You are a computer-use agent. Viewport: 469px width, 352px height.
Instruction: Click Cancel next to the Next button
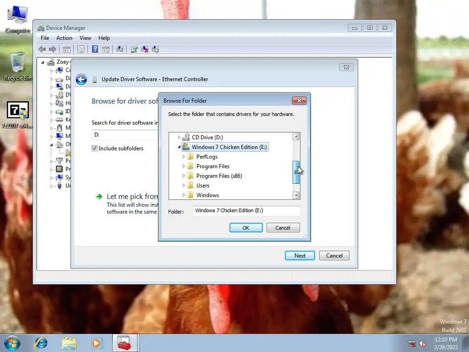[334, 256]
